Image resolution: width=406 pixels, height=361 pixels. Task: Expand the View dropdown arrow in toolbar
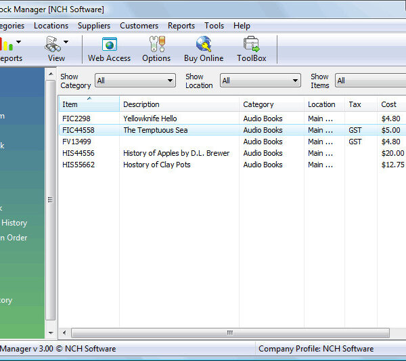coord(66,42)
